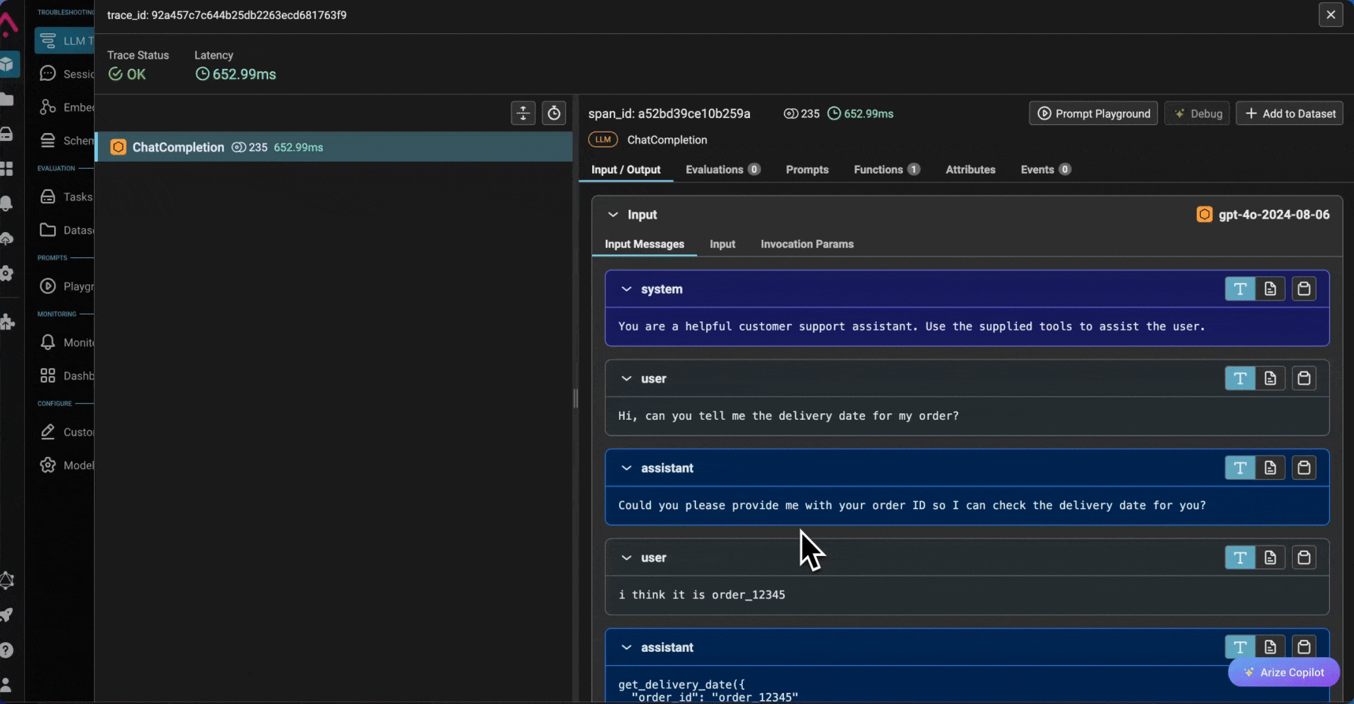The height and width of the screenshot is (704, 1354).
Task: Toggle the text view T button on the second user message
Action: tap(1239, 557)
